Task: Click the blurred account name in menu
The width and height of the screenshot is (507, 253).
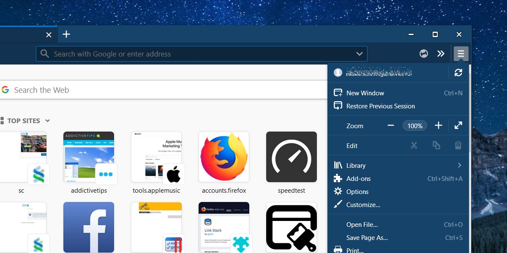Action: [x=379, y=73]
